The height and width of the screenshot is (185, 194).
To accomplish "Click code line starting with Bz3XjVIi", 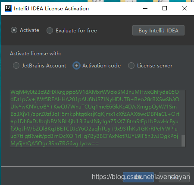I will [95, 114].
